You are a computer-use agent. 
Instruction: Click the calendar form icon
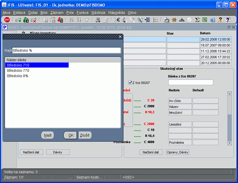(167, 20)
